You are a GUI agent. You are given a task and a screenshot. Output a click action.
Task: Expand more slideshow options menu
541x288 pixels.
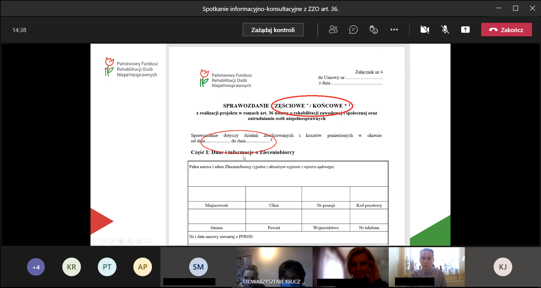(x=148, y=242)
